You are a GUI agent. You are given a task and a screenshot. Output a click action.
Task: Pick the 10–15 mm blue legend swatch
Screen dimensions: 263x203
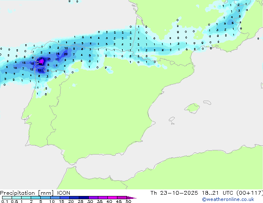coord(55,198)
